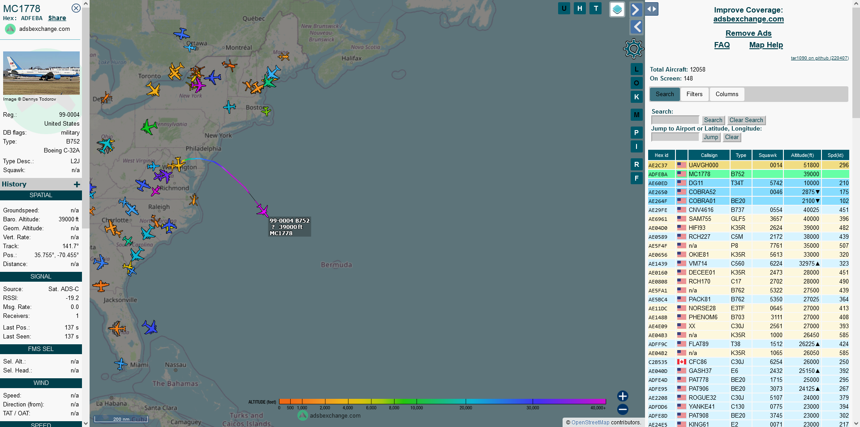This screenshot has width=860, height=427.
Task: Sort table by Spd(kt) column
Action: tap(835, 155)
